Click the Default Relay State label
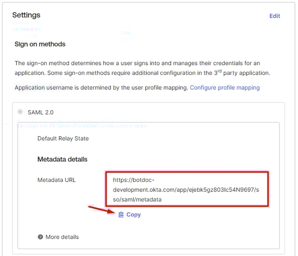This screenshot has width=298, height=256. 63,139
